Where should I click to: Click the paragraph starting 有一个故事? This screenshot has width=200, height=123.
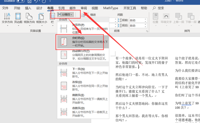click(142, 62)
